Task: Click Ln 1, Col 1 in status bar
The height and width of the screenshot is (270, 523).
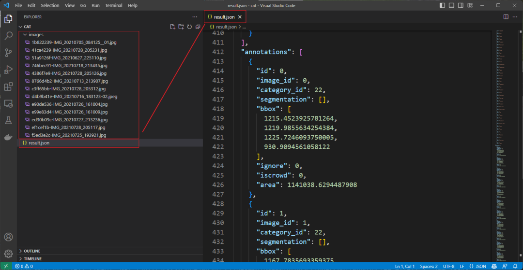Action: 404,266
